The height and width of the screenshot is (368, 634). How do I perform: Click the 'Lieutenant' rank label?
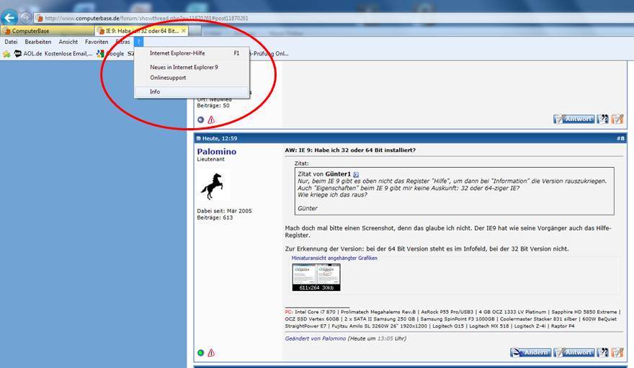point(210,160)
